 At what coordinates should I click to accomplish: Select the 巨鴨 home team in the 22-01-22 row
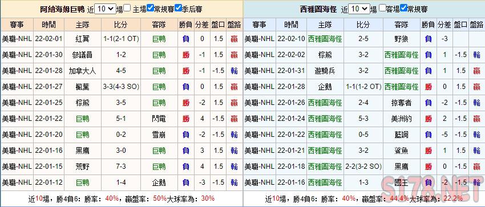(x=82, y=119)
